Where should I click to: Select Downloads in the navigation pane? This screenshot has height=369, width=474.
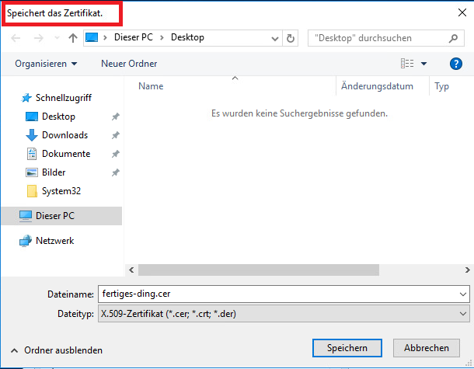64,135
